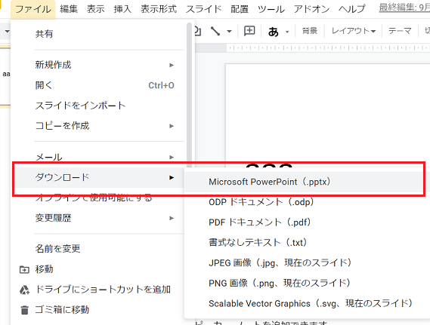Open the 表示形式 menu
Screen dimensions: 430x325
click(x=159, y=9)
